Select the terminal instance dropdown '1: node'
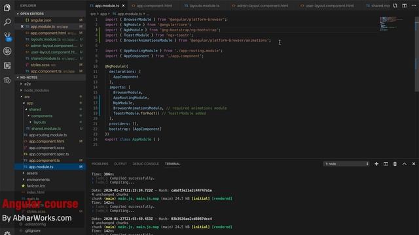 [x=346, y=164]
